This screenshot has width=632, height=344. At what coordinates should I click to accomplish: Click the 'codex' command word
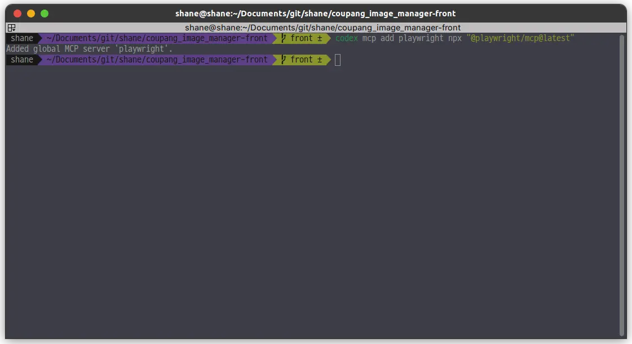point(347,38)
